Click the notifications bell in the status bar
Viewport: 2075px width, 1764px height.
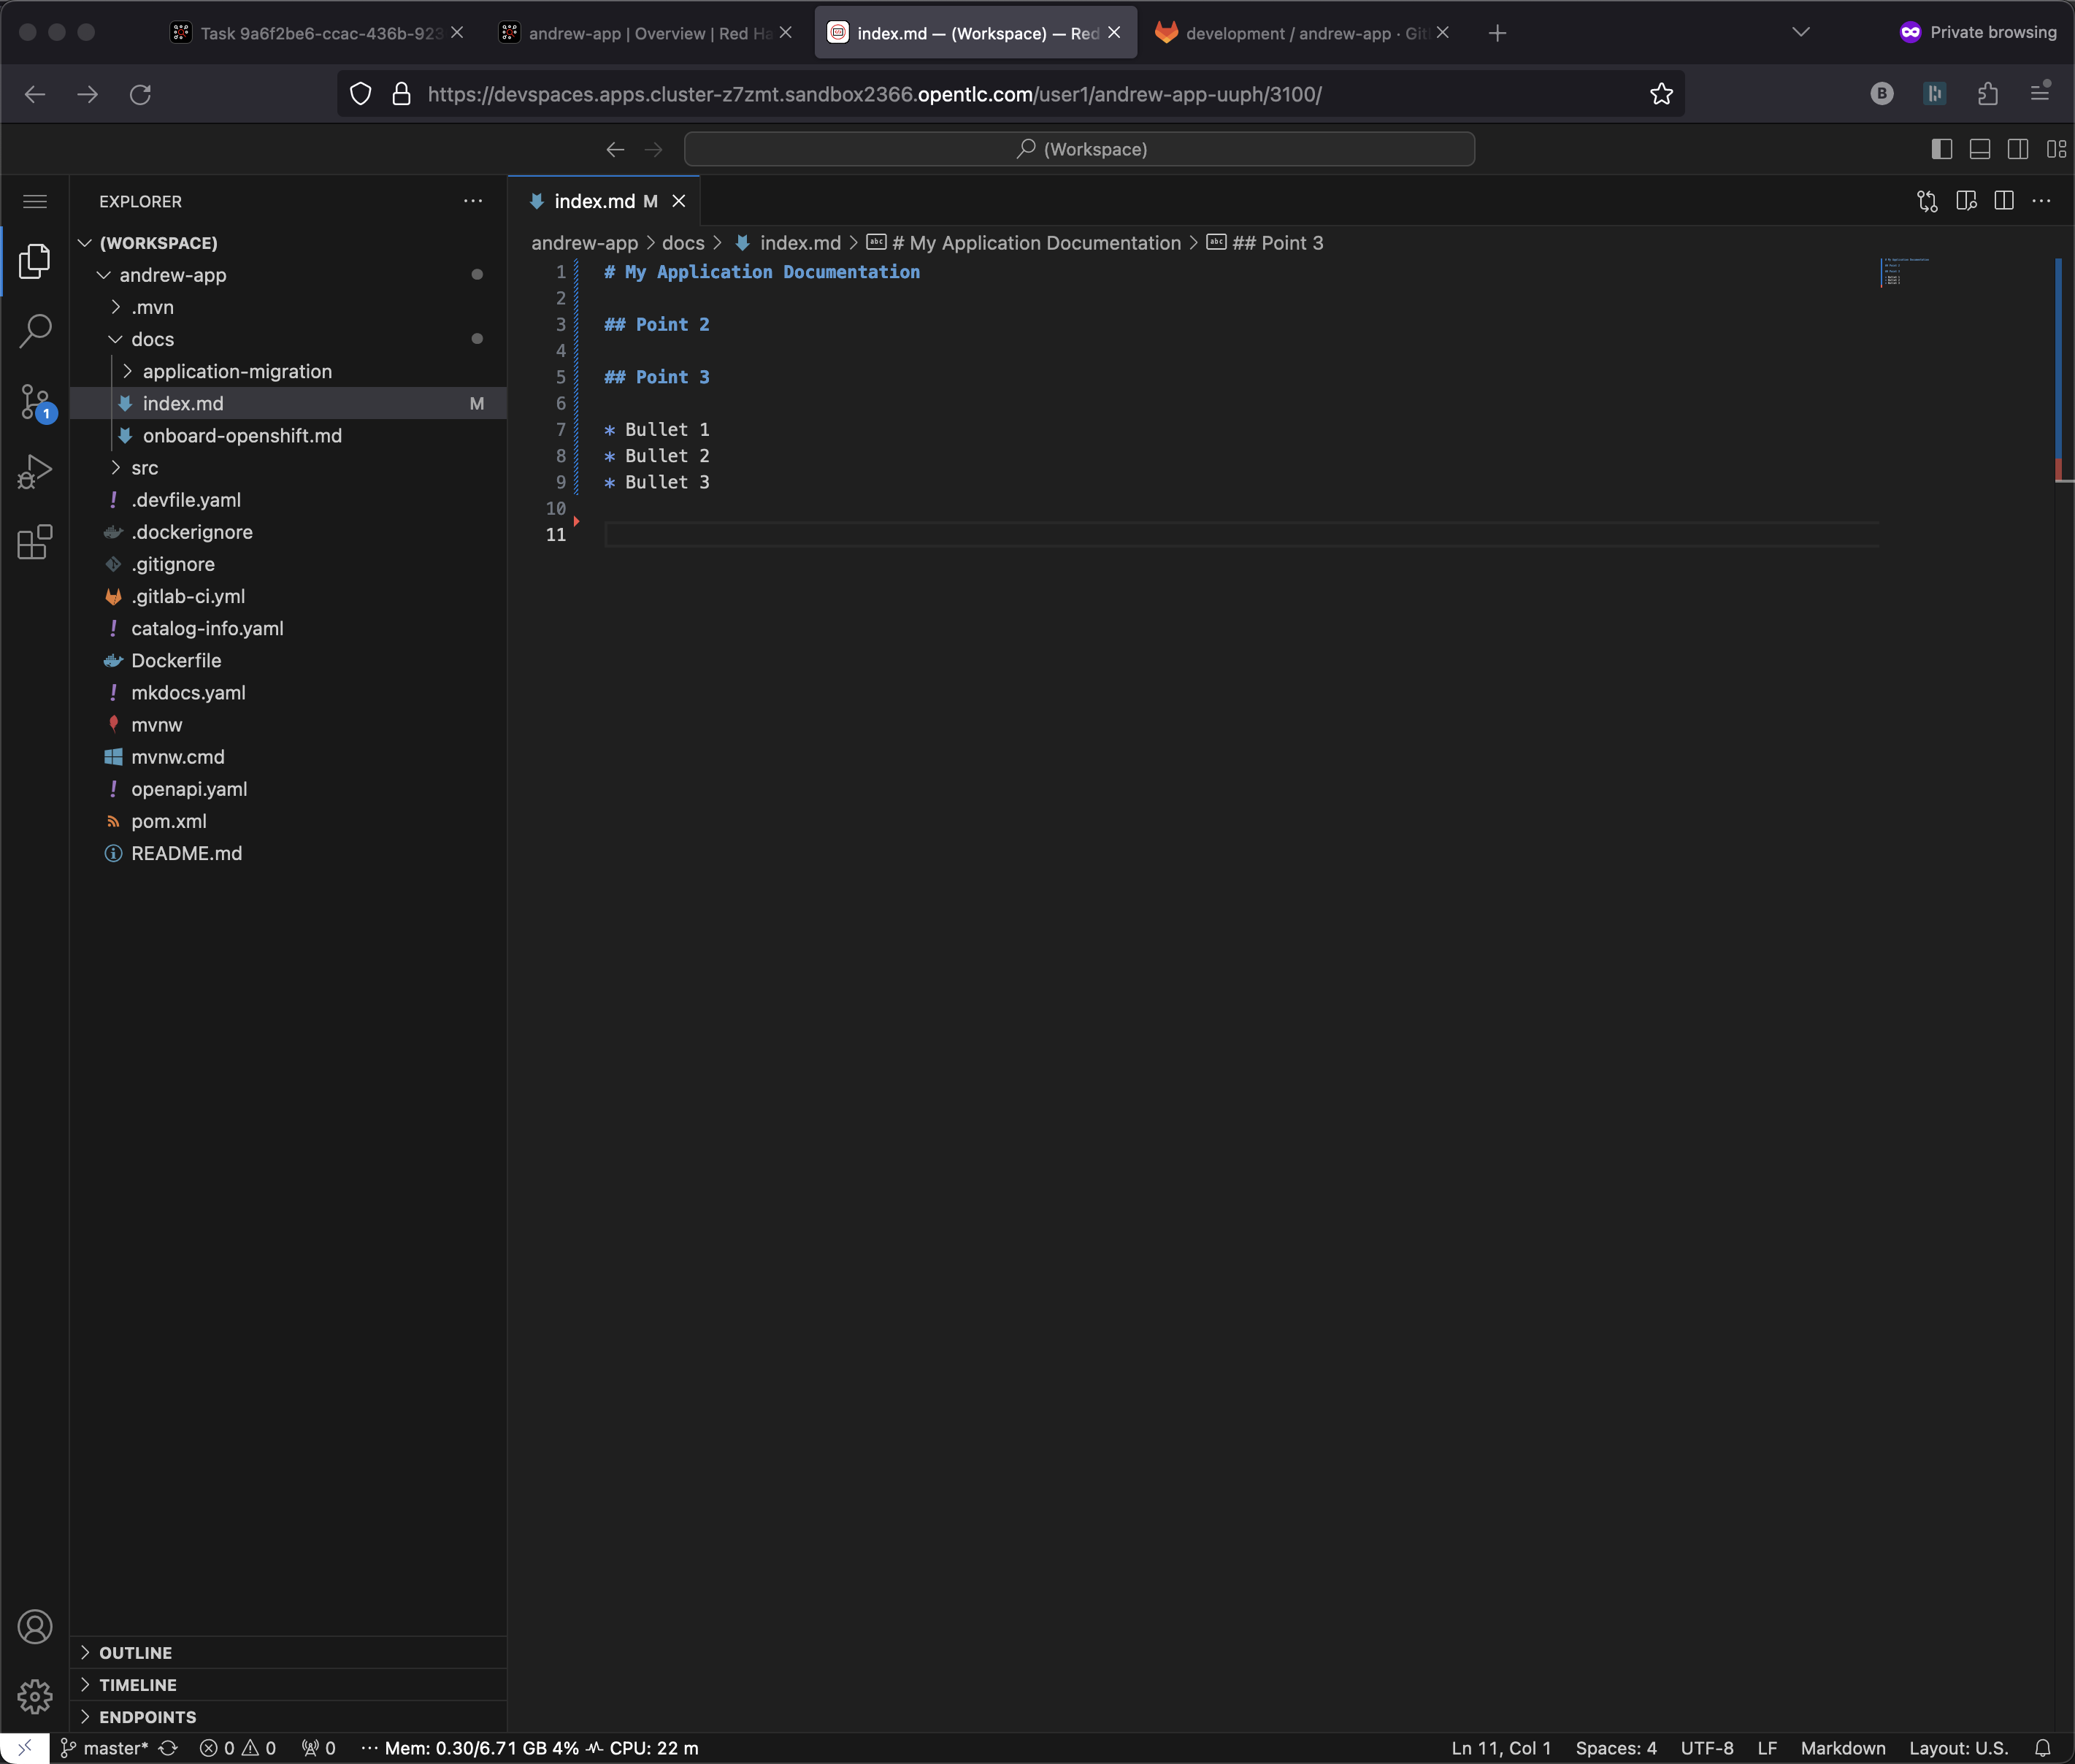pos(2043,1748)
